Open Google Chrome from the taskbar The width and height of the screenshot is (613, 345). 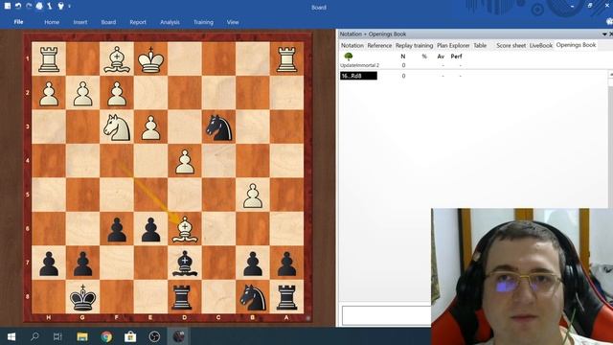tap(106, 336)
